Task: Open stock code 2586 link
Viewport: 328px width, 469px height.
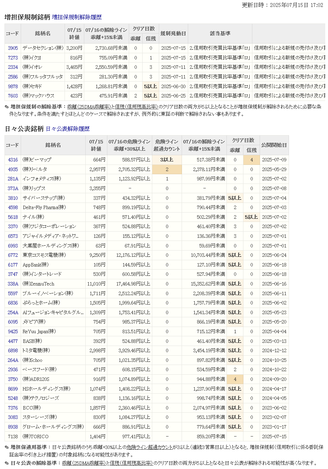Action: point(13,77)
